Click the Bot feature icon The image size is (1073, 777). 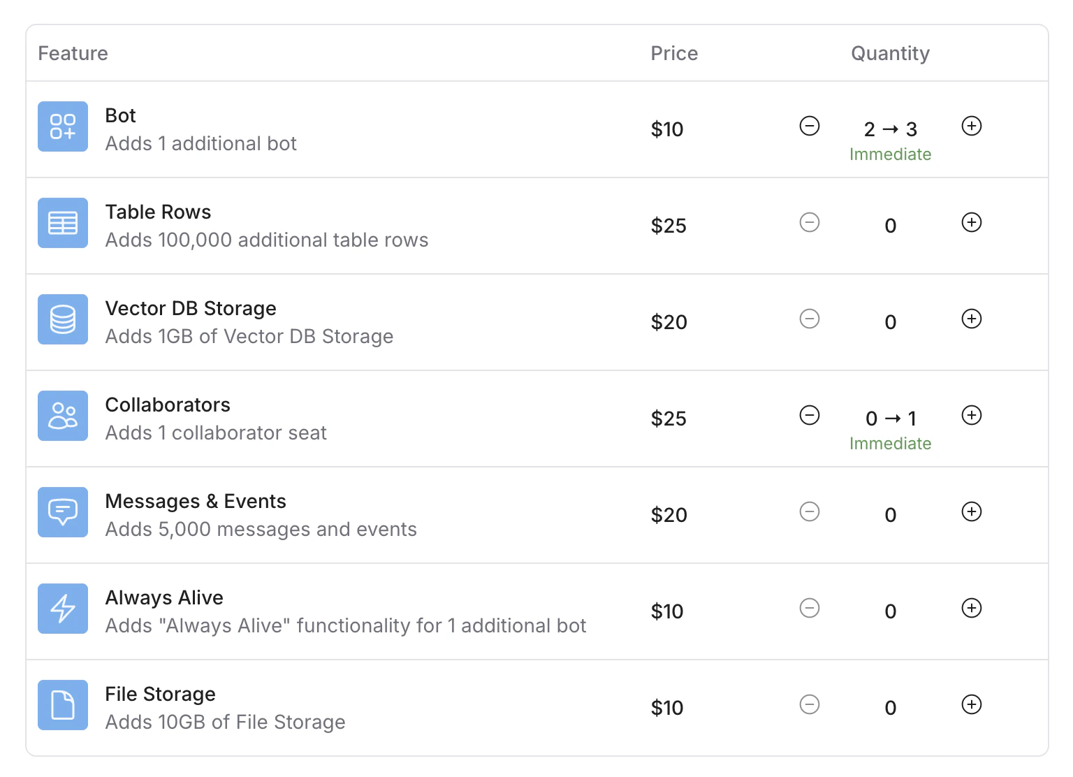(x=63, y=126)
